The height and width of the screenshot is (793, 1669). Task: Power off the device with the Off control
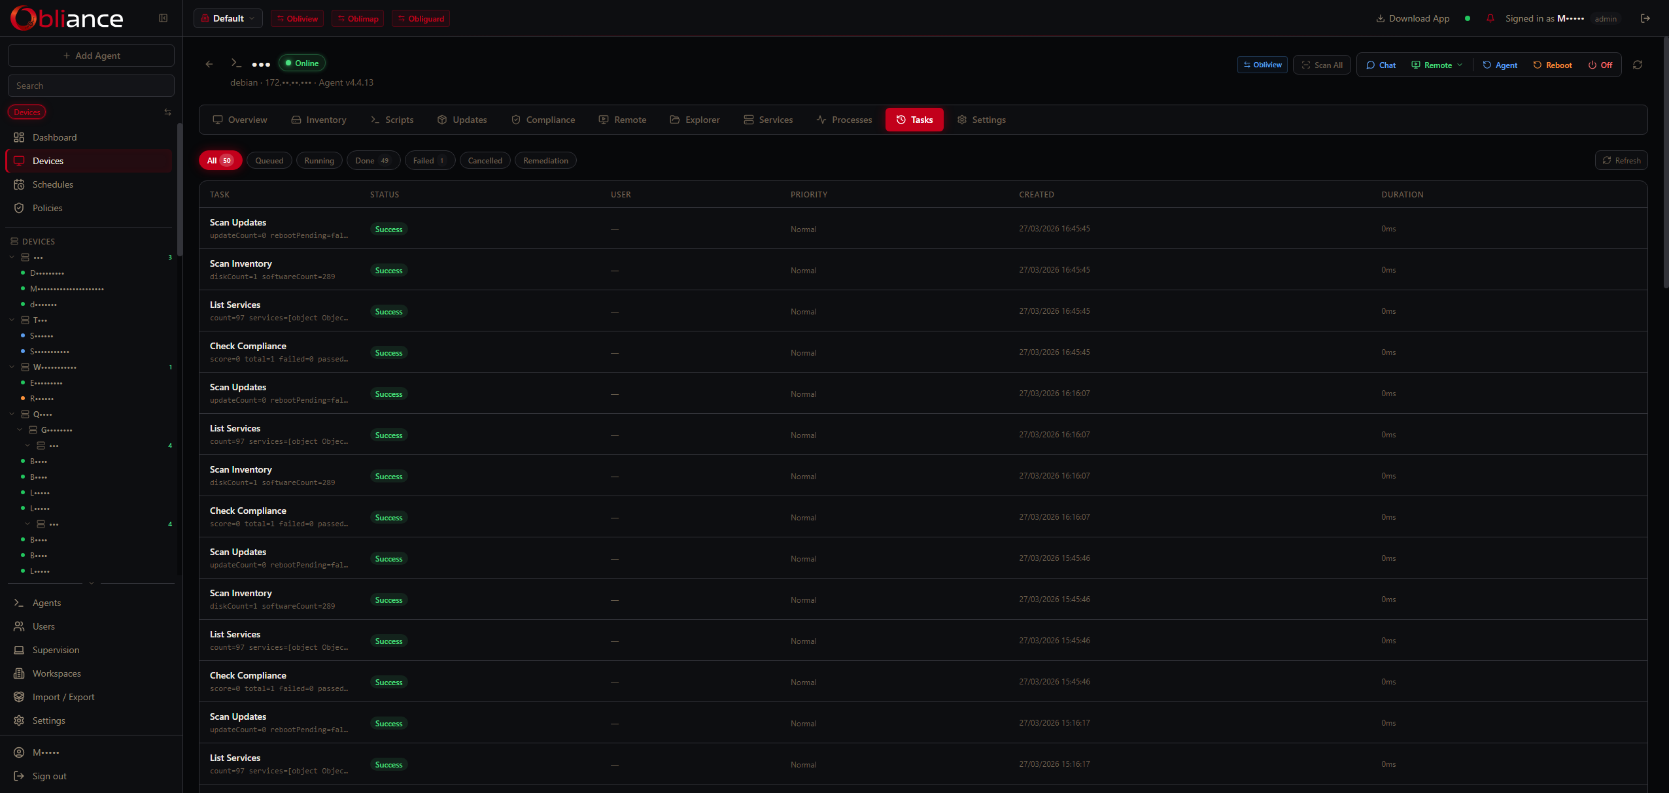coord(1600,65)
